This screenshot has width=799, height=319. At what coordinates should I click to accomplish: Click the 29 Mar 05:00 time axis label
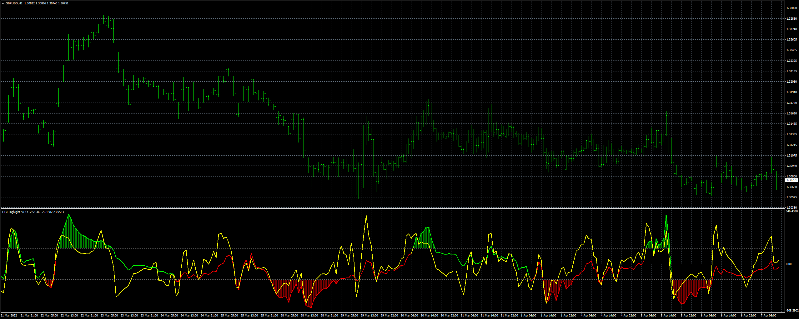(349, 316)
